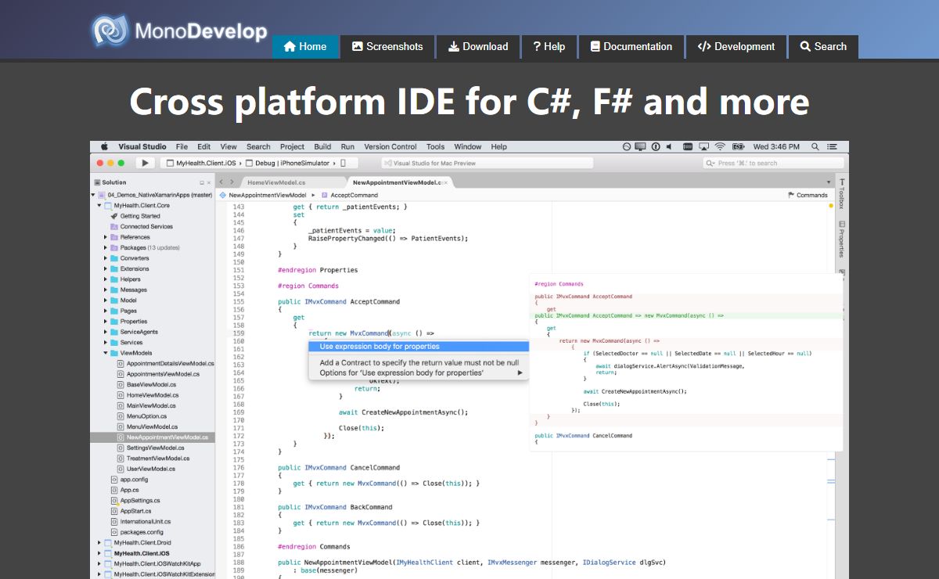Expand the MyHealth.Client.iOS project
Screen dimensions: 939x579
coord(99,553)
